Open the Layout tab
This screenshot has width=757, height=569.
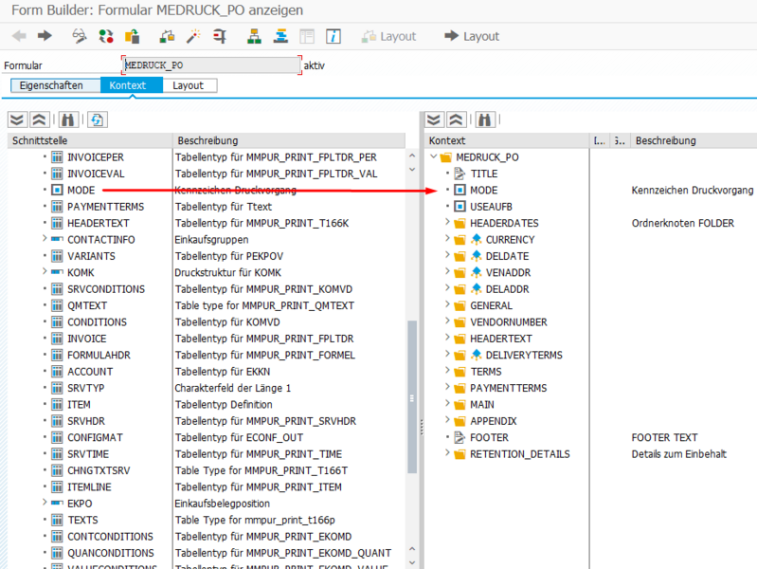click(188, 85)
